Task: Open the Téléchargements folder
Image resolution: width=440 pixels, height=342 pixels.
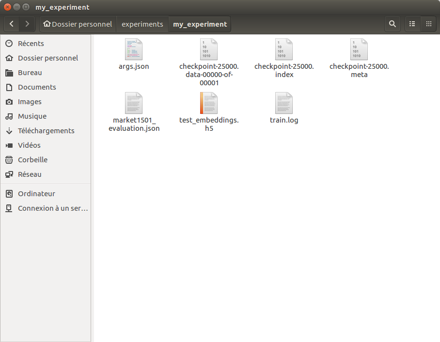Action: 46,131
